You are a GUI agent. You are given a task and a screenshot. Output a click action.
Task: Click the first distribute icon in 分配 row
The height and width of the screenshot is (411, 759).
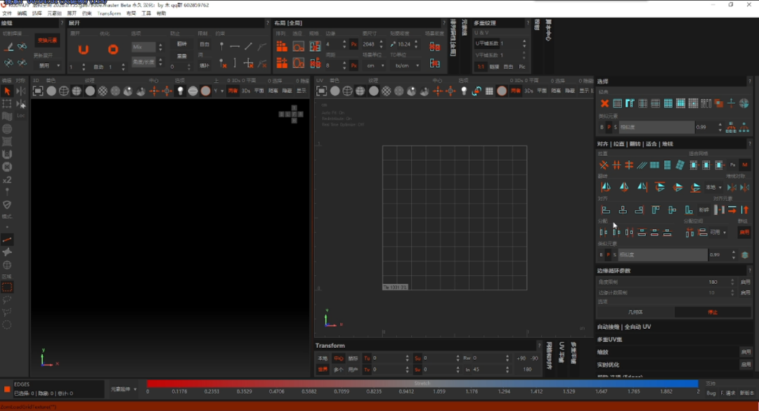coord(604,233)
